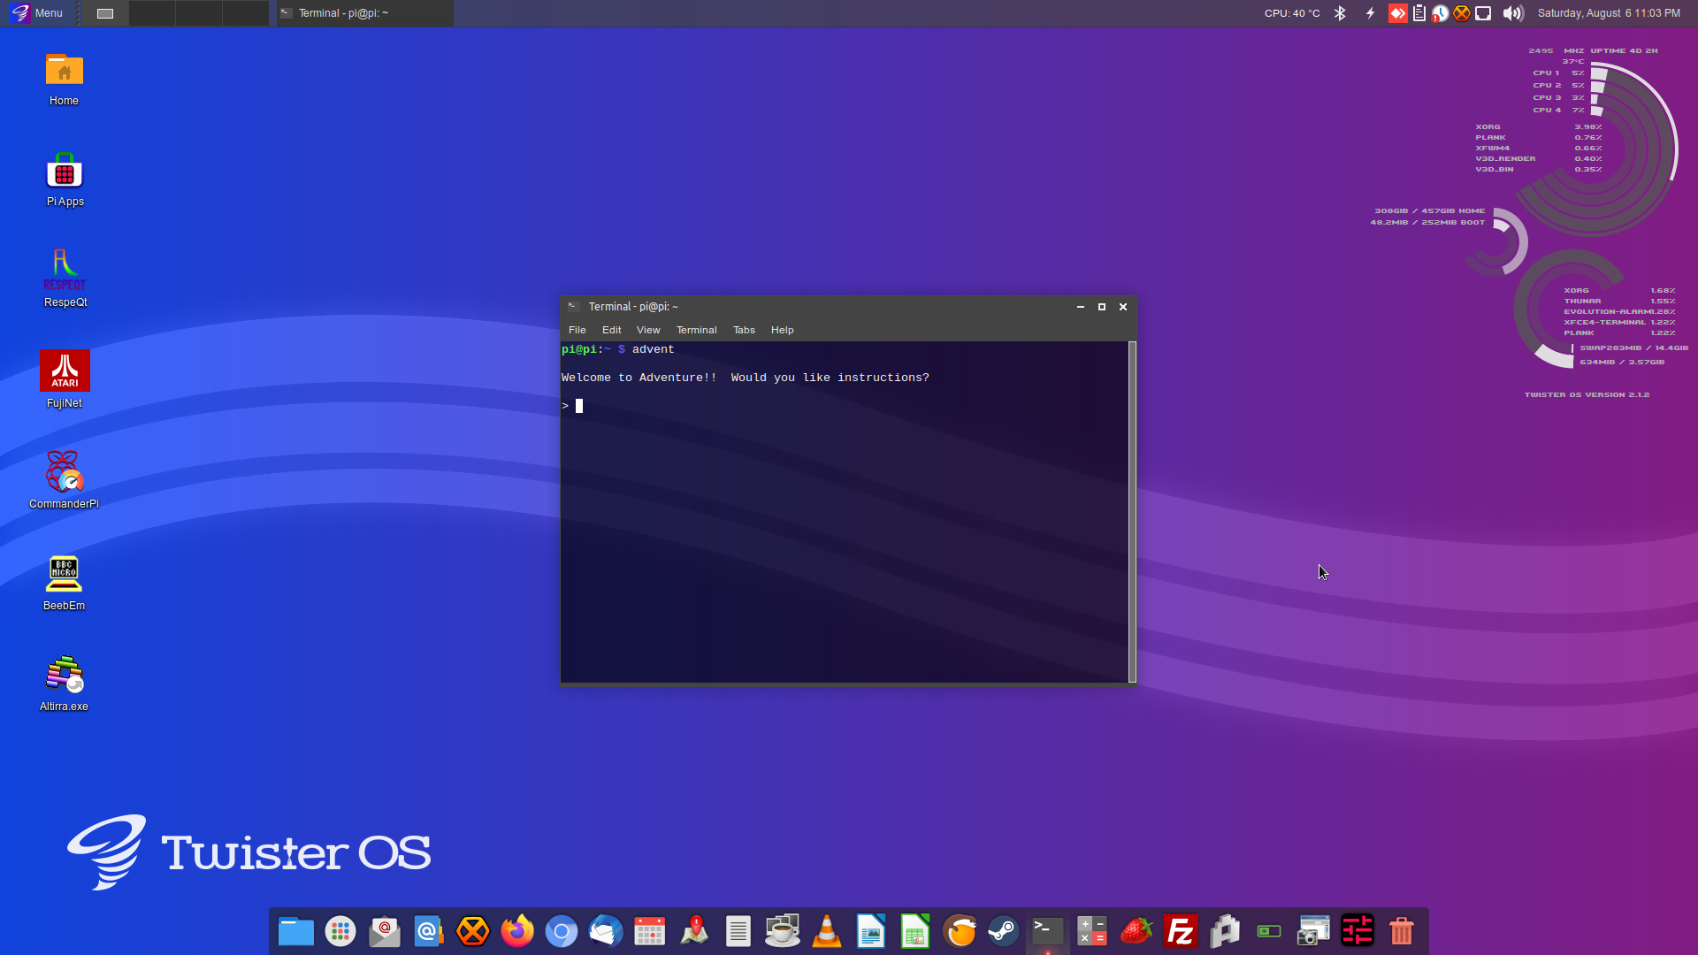The image size is (1698, 955).
Task: Open Chromium browser in dock
Action: point(562,931)
